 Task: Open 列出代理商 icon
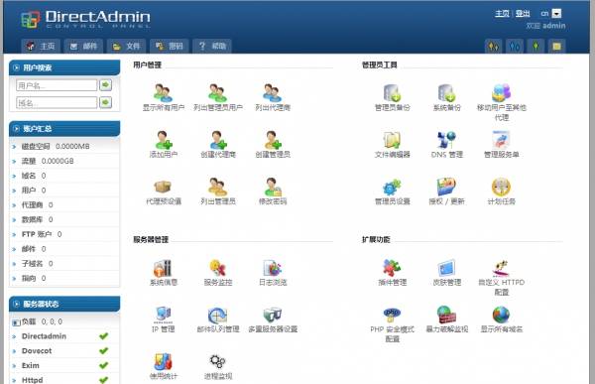point(273,93)
